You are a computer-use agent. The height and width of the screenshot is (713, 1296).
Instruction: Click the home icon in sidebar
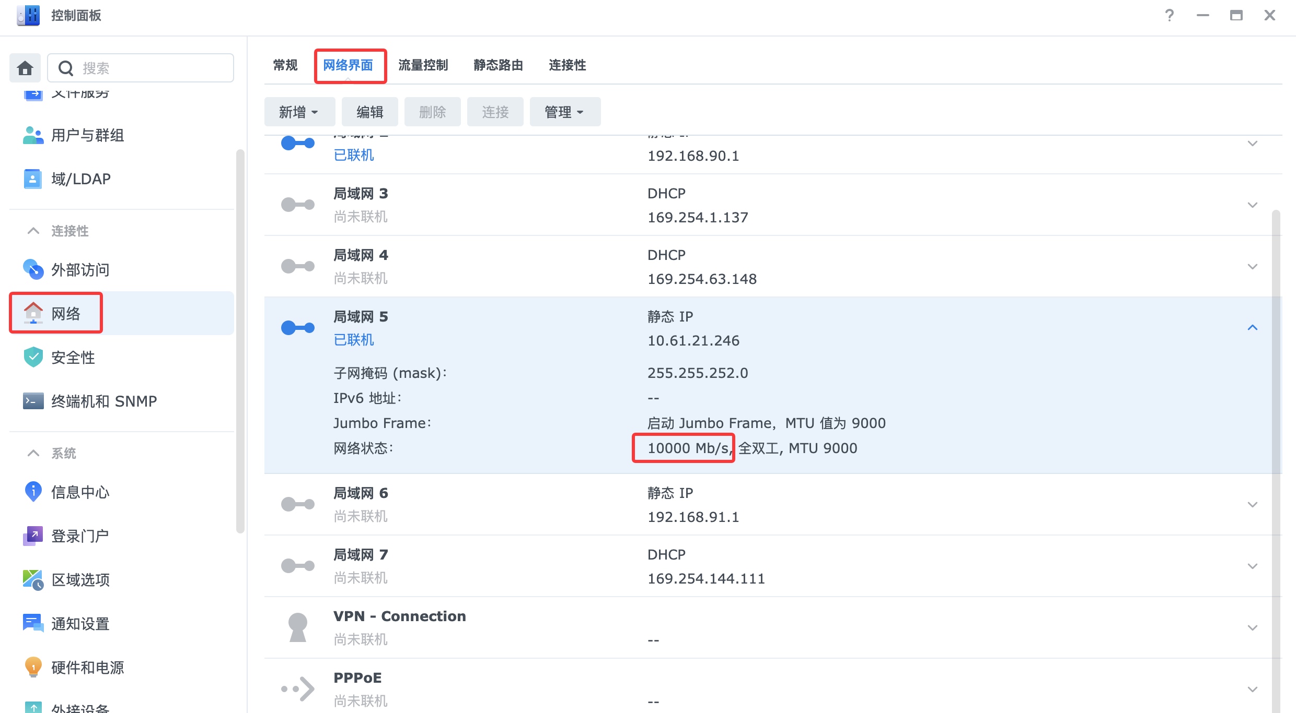coord(25,68)
